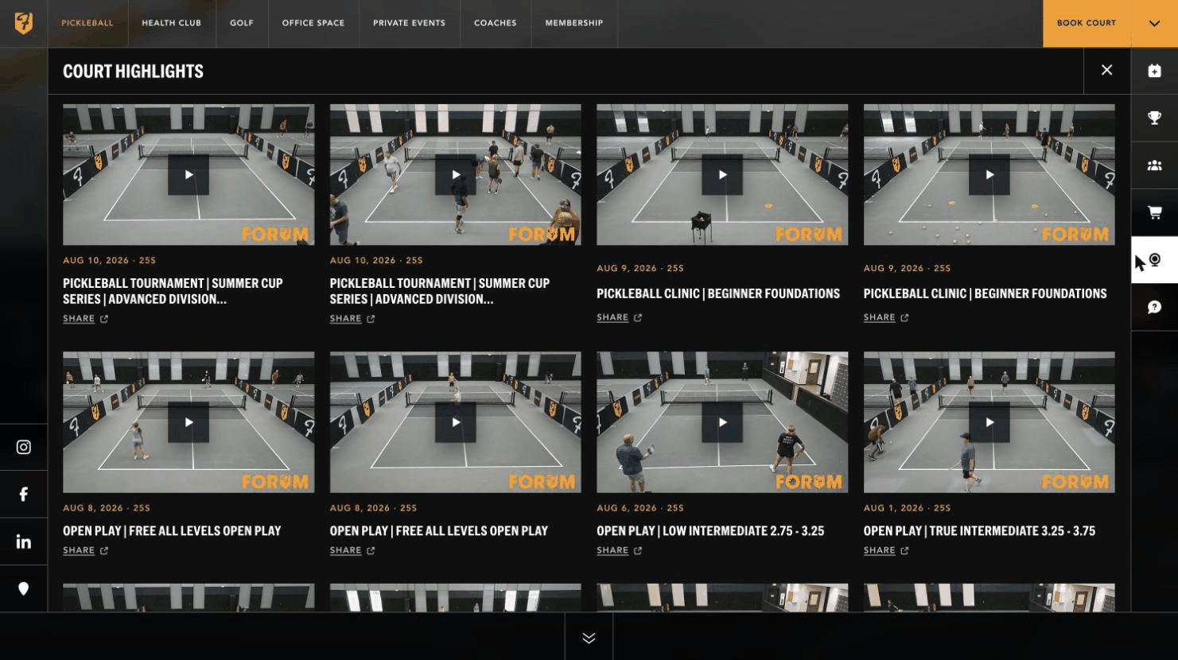This screenshot has height=660, width=1178.
Task: Open the Office Space menu item
Action: [313, 23]
